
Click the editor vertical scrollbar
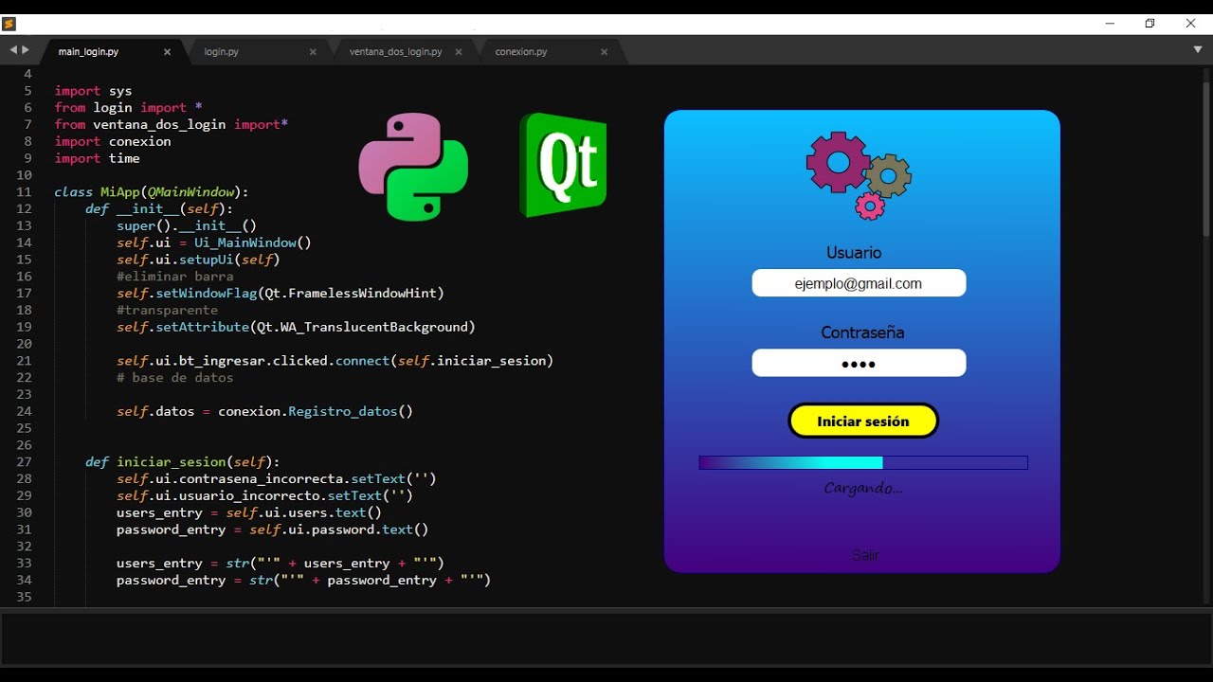[x=1206, y=159]
